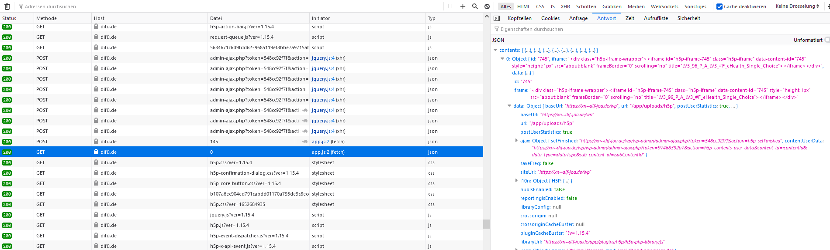
Task: Pause network recording
Action: [450, 7]
